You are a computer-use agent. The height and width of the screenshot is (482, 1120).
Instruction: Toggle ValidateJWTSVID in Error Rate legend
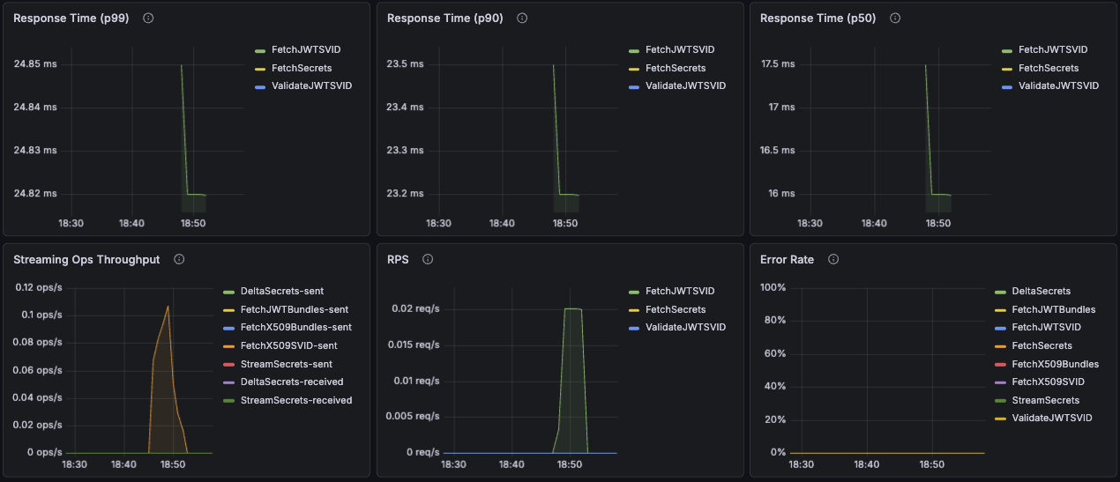[1051, 418]
